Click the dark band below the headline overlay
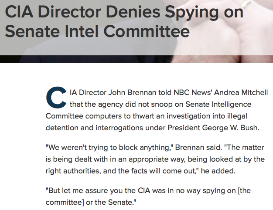The height and width of the screenshot is (210, 273). (x=136, y=59)
